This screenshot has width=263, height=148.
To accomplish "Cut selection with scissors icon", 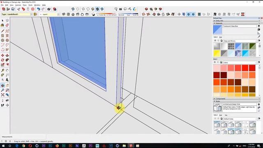I will [x=18, y=9].
